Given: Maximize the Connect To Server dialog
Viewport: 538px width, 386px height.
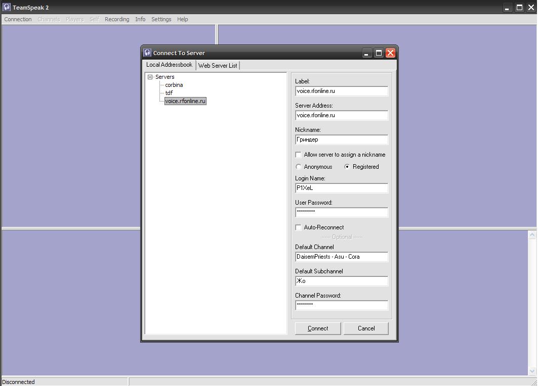Looking at the screenshot, I should [379, 53].
